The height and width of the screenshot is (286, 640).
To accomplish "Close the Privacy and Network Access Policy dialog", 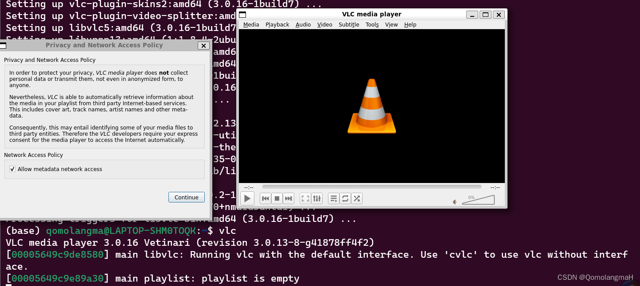I will (x=203, y=46).
